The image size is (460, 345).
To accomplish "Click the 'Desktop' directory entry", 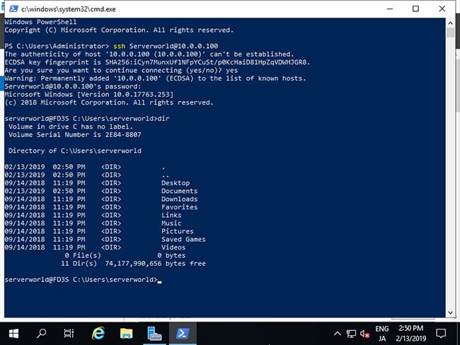I will tap(176, 183).
